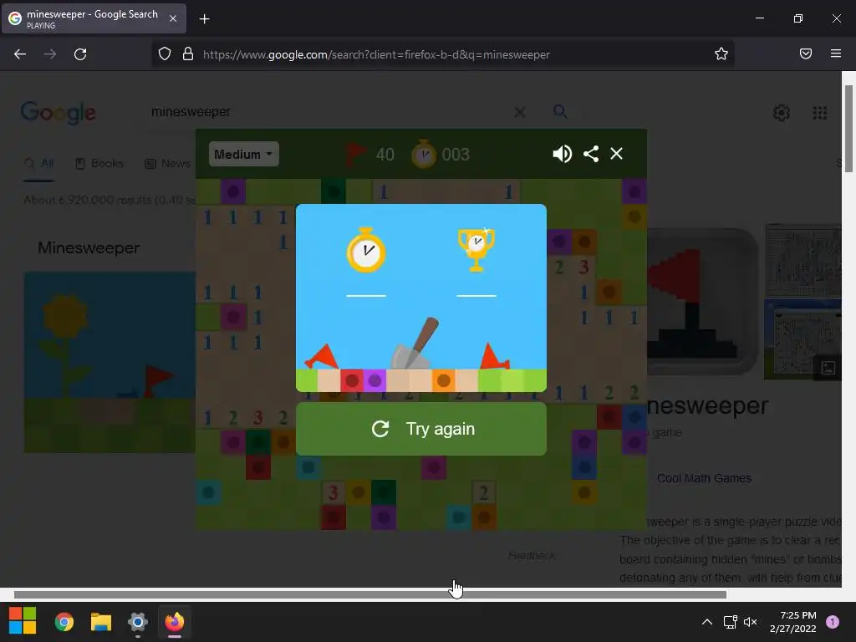Open a new browser tab
This screenshot has width=856, height=642.
(x=204, y=19)
